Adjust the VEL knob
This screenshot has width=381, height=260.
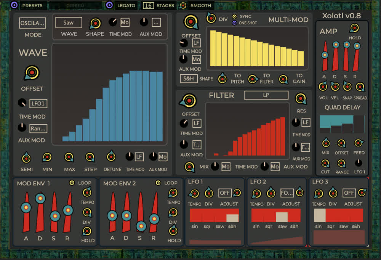click(x=335, y=87)
